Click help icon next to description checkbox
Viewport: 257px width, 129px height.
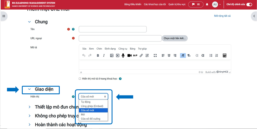120,79
